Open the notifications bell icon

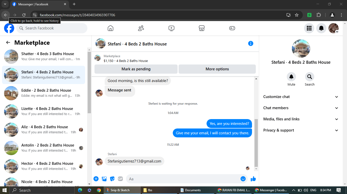(x=321, y=28)
